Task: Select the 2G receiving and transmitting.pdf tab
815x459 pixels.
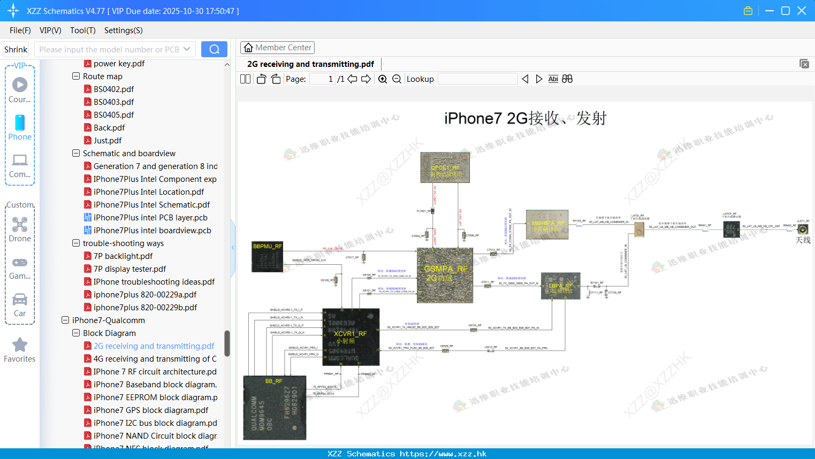Action: [310, 64]
